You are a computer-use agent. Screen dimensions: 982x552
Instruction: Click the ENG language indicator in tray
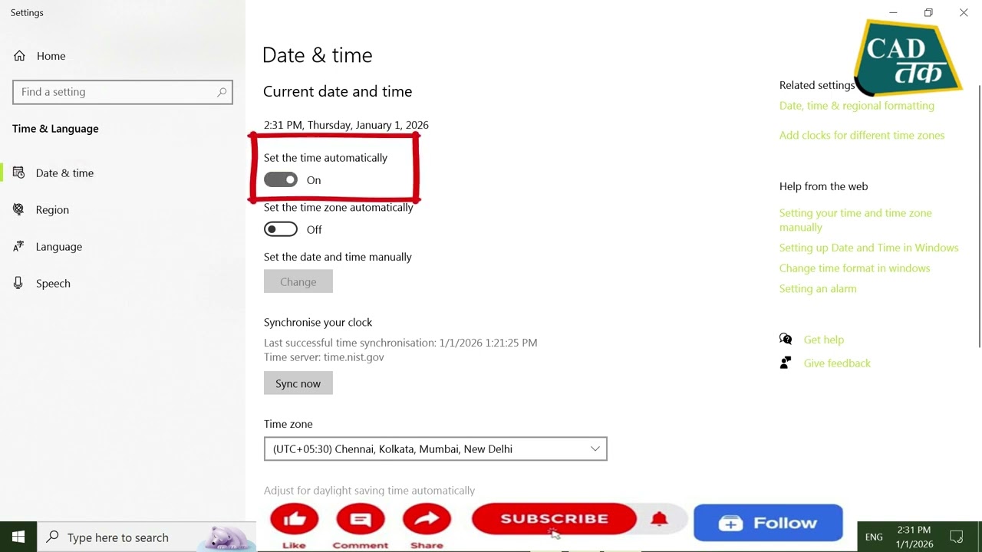(874, 537)
